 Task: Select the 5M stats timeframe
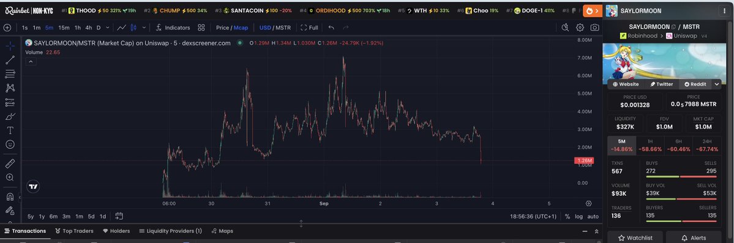pyautogui.click(x=621, y=145)
